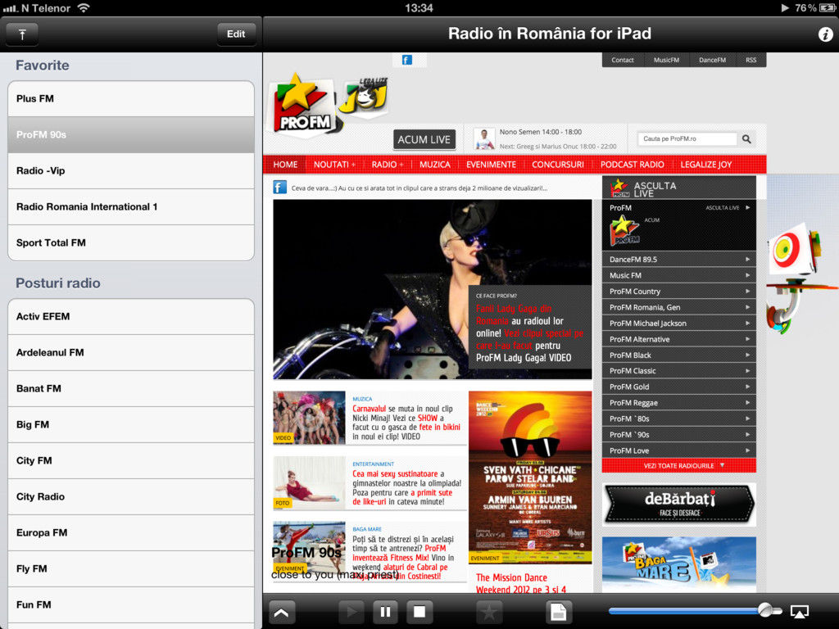Click the Legalize Joy logo
This screenshot has height=629, width=839.
[365, 97]
